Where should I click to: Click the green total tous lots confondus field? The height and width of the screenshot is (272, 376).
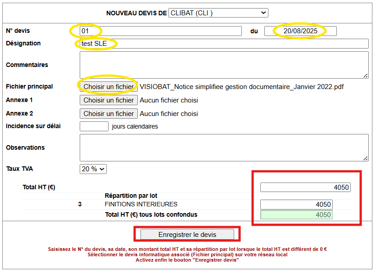tap(296, 215)
